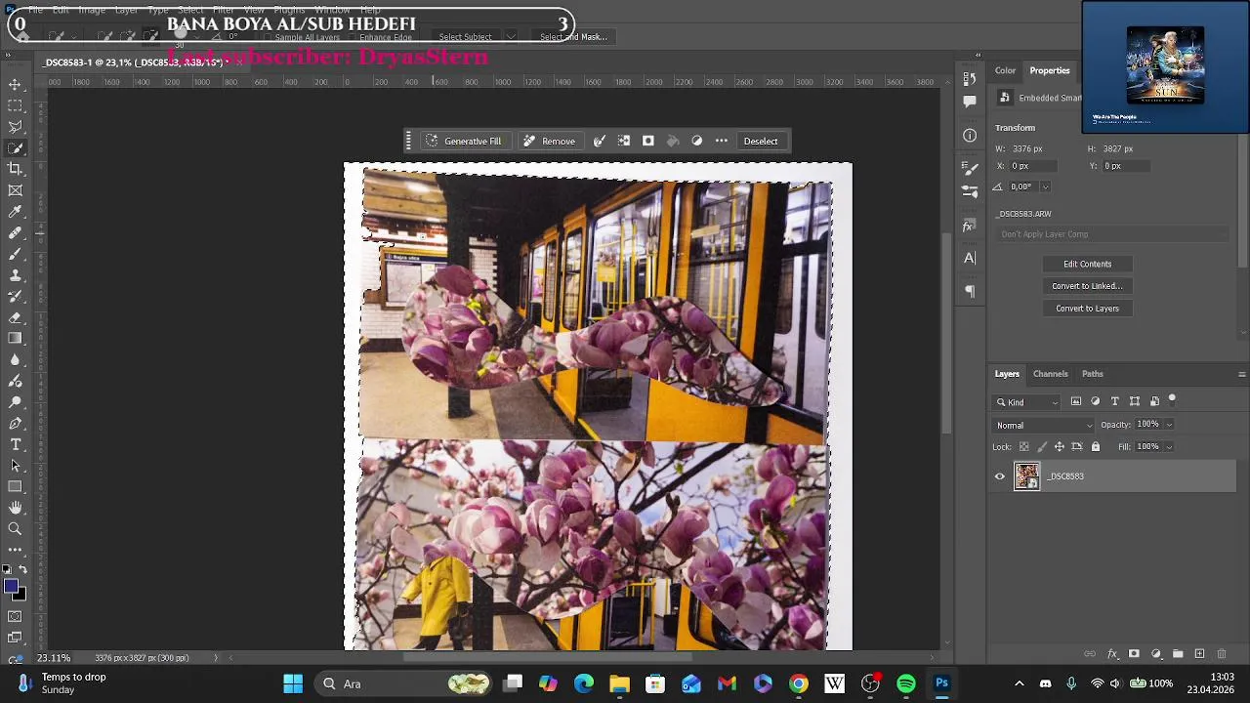Select the Rectangle shape tool
The width and height of the screenshot is (1250, 703).
pyautogui.click(x=16, y=486)
